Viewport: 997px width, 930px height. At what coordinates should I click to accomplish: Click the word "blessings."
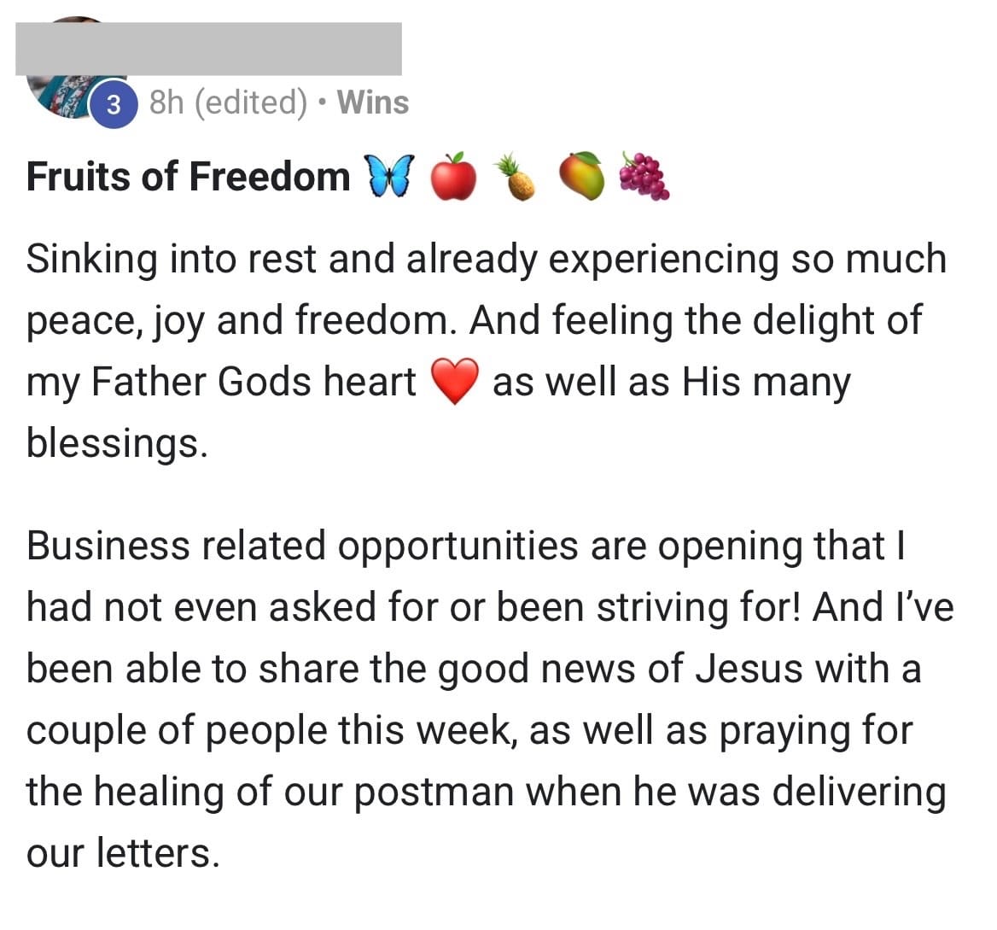[117, 442]
